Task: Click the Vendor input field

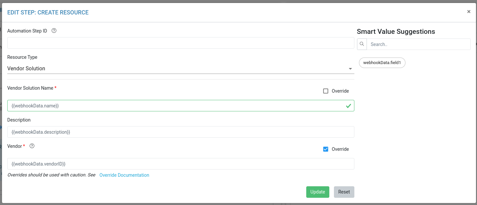Action: tap(181, 164)
